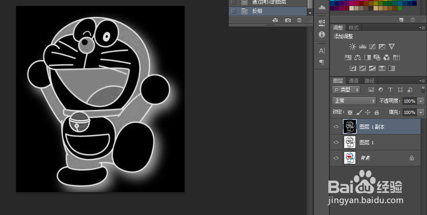The height and width of the screenshot is (215, 427).
Task: Set history brush source for 反相 state
Action: pyautogui.click(x=233, y=11)
